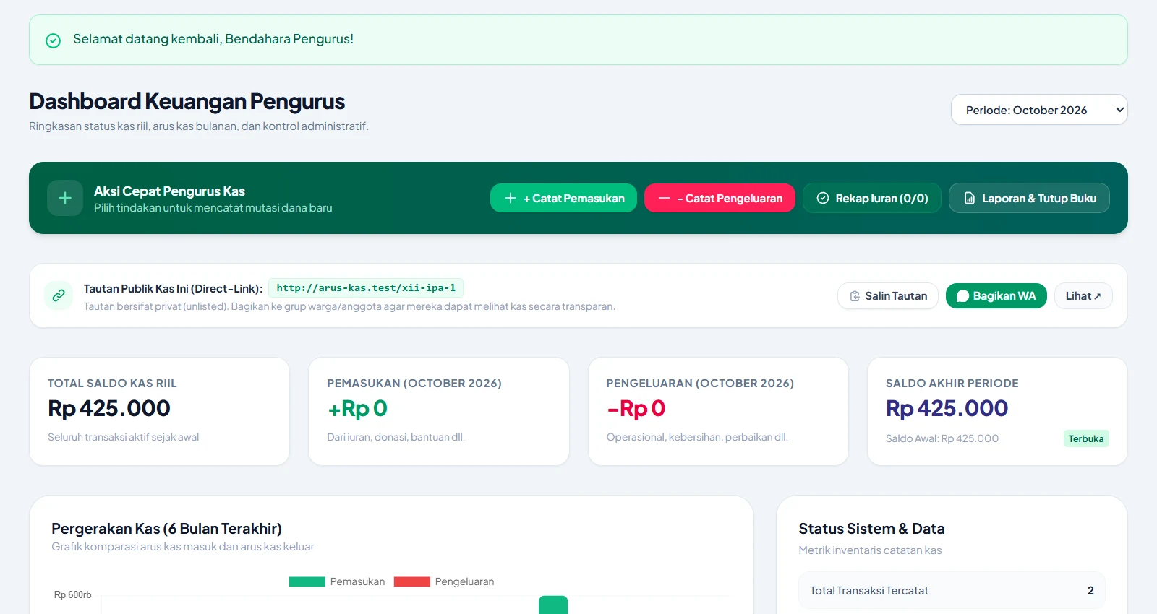The width and height of the screenshot is (1157, 614).
Task: Click the link chain icon beside Tautan Publik
Action: pos(59,295)
